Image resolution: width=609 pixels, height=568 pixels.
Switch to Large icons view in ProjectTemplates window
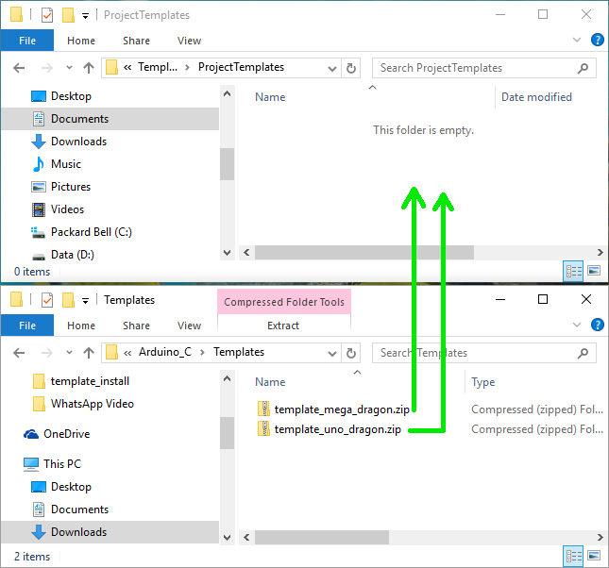(594, 271)
